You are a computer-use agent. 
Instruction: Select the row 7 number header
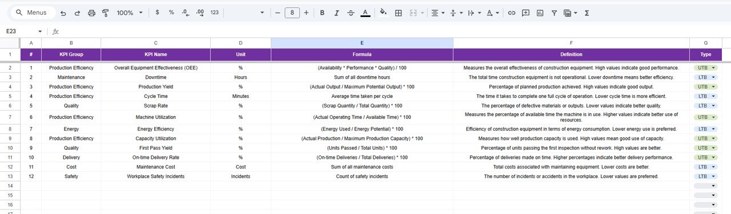tap(10, 117)
